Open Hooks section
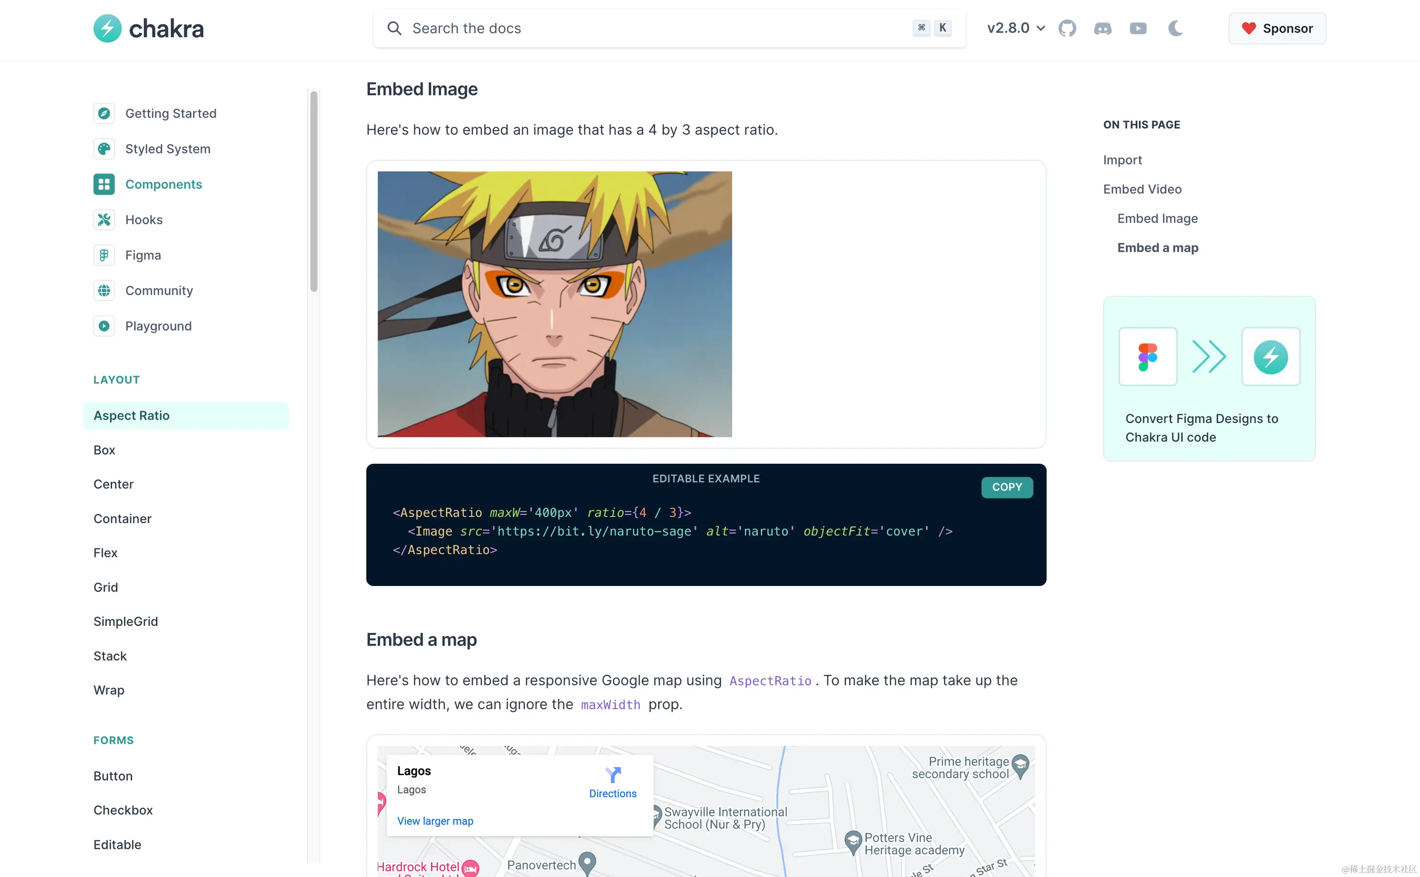 click(128, 220)
